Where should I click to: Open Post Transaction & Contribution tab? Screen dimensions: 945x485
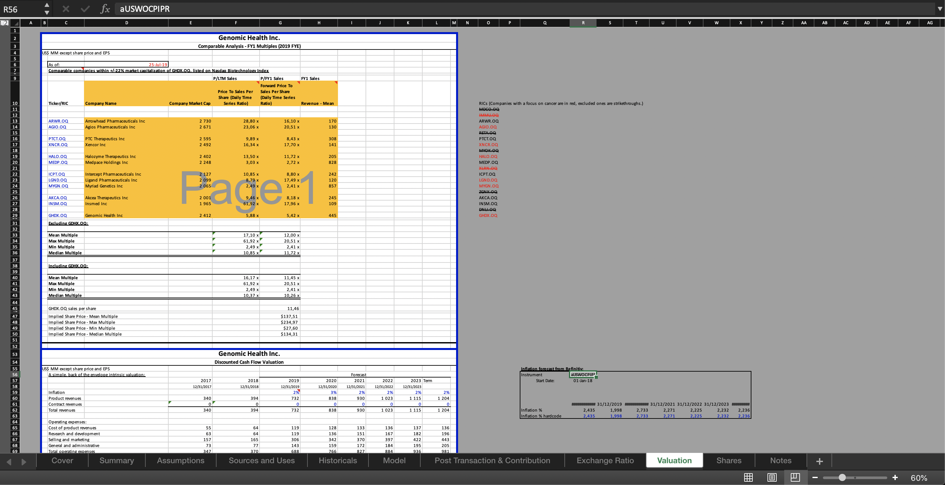point(492,460)
